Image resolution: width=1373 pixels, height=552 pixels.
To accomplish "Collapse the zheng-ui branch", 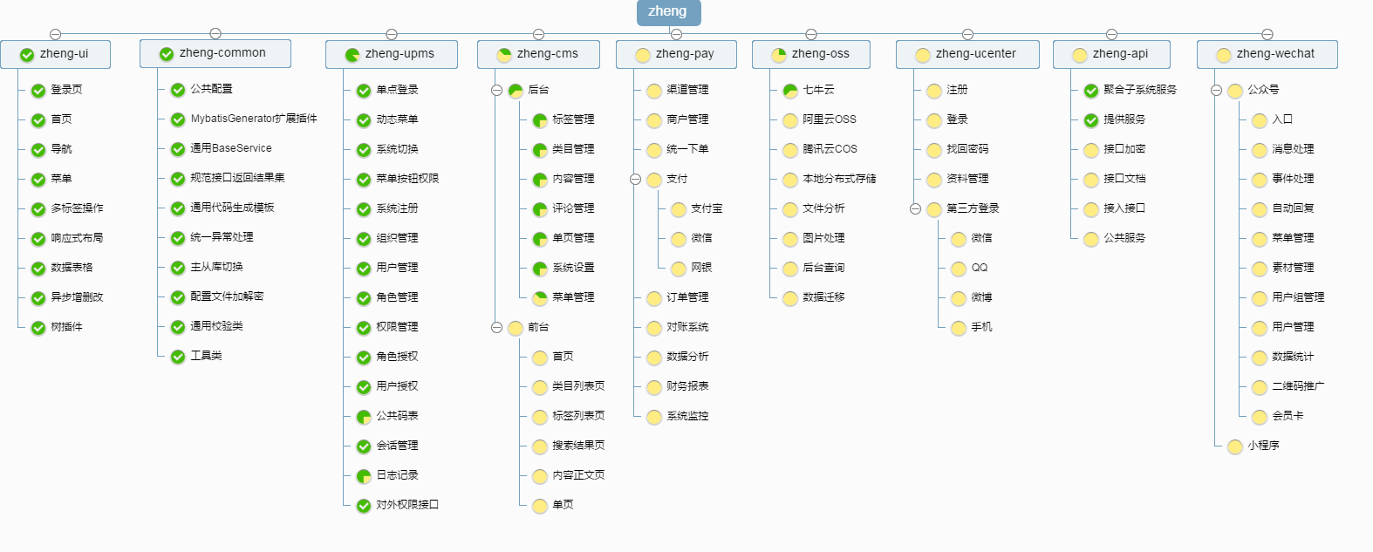I will click(x=55, y=34).
